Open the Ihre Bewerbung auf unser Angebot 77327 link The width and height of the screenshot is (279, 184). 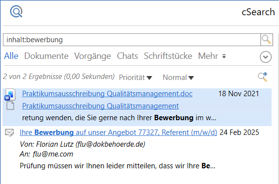point(118,132)
